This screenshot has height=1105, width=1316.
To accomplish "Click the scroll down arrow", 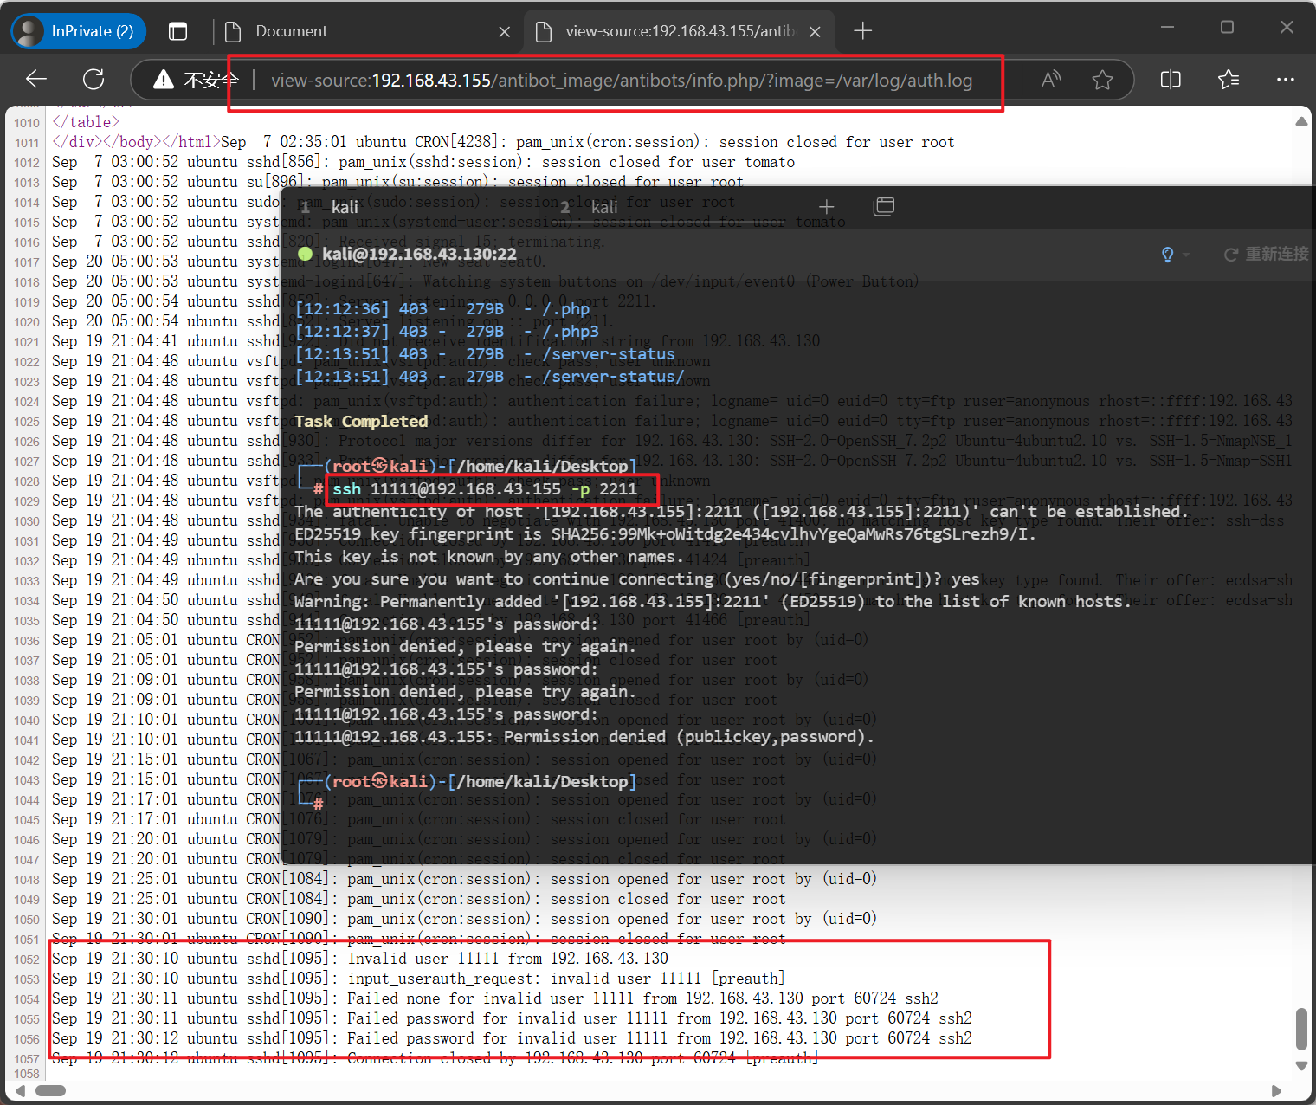I will point(1301,1066).
